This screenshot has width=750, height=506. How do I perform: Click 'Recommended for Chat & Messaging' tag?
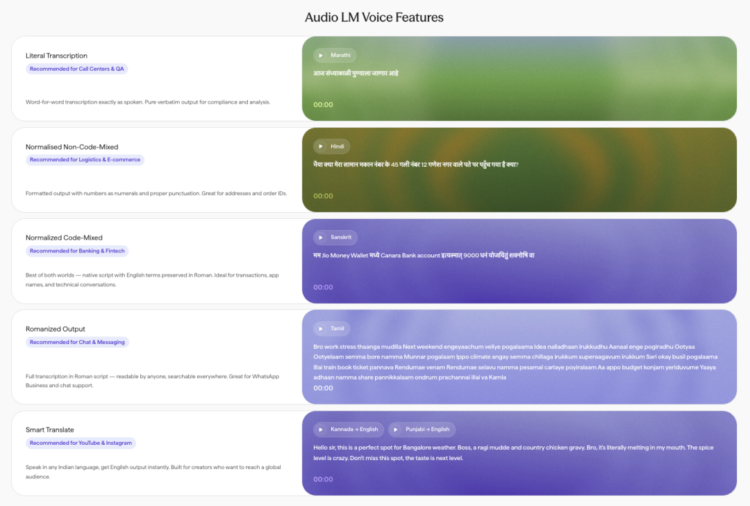(x=77, y=342)
